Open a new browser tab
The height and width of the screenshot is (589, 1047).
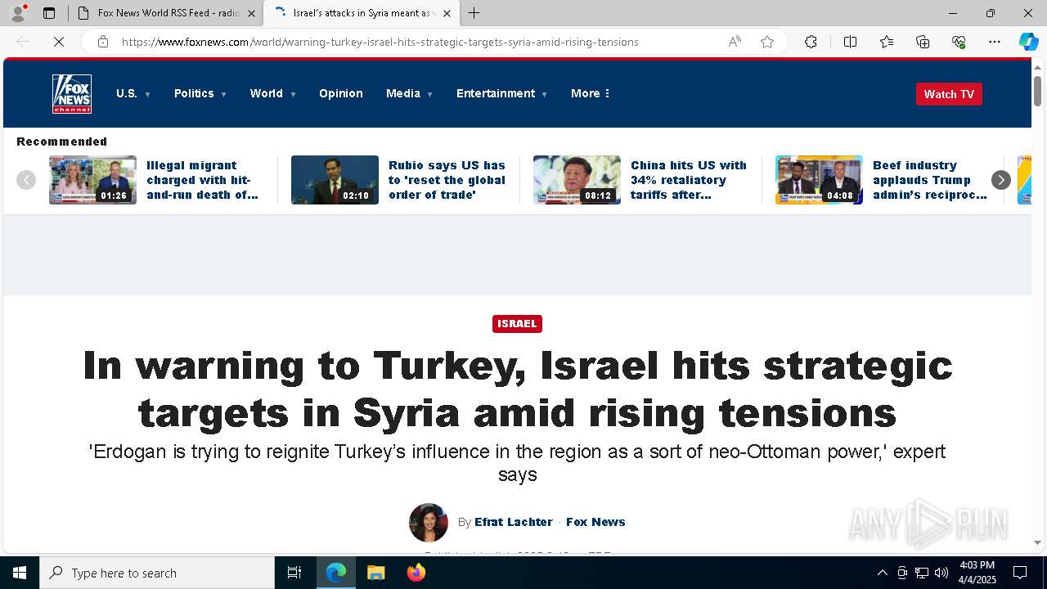tap(474, 13)
